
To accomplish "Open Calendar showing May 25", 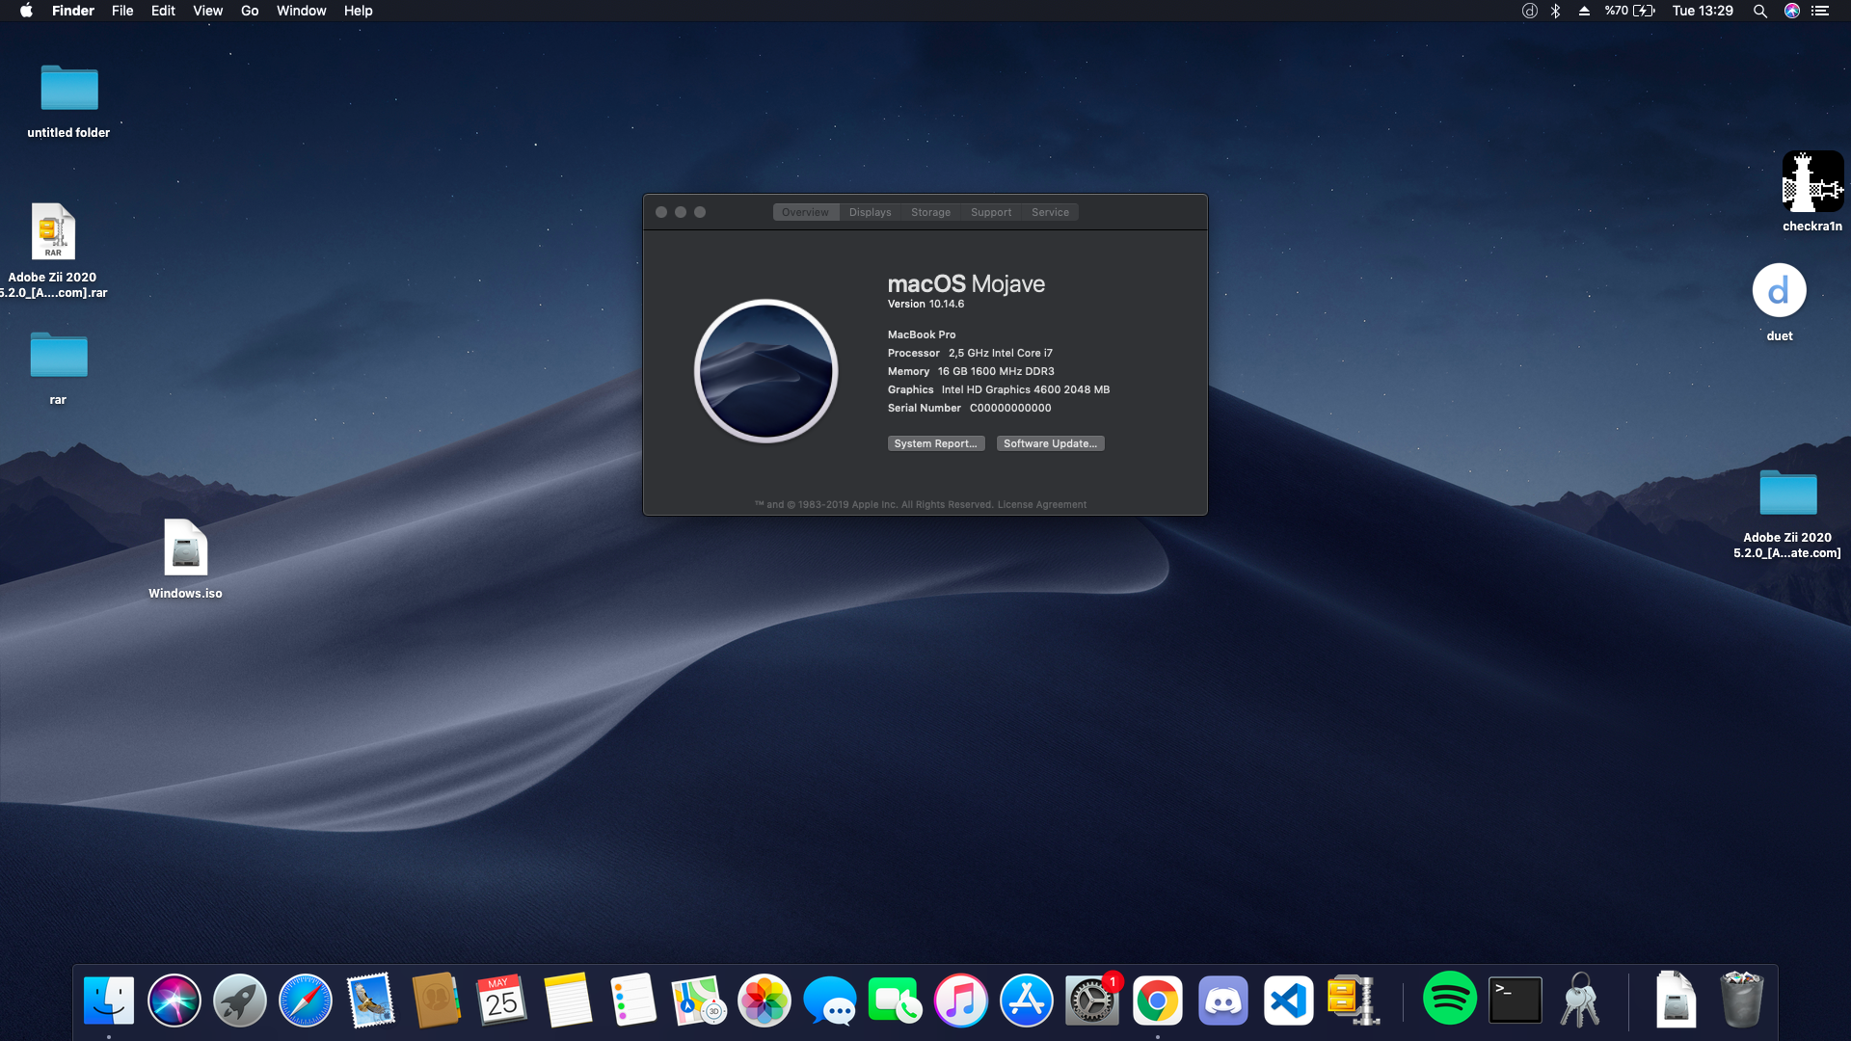I will (x=501, y=1001).
